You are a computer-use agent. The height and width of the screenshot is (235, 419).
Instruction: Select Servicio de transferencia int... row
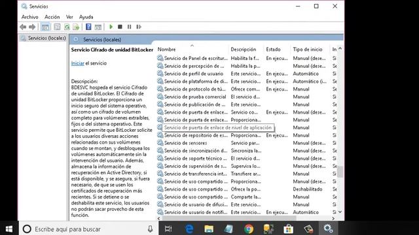click(x=246, y=174)
